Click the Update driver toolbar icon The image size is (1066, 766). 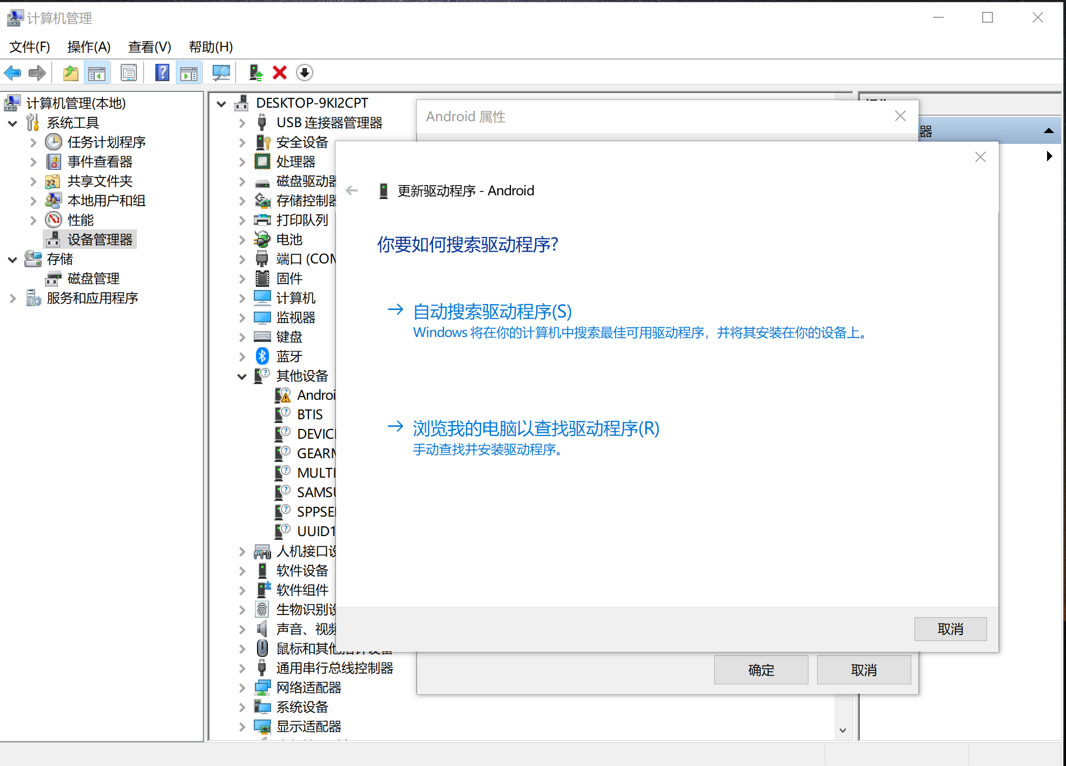click(x=255, y=72)
